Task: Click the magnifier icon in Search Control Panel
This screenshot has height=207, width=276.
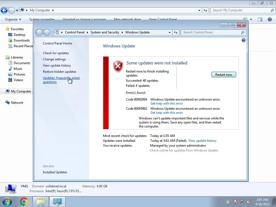Action: click(243, 32)
